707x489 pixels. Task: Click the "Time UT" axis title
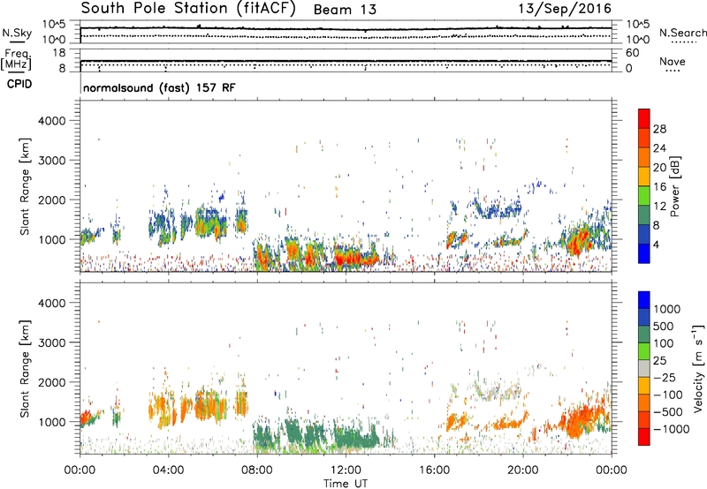pos(346,484)
